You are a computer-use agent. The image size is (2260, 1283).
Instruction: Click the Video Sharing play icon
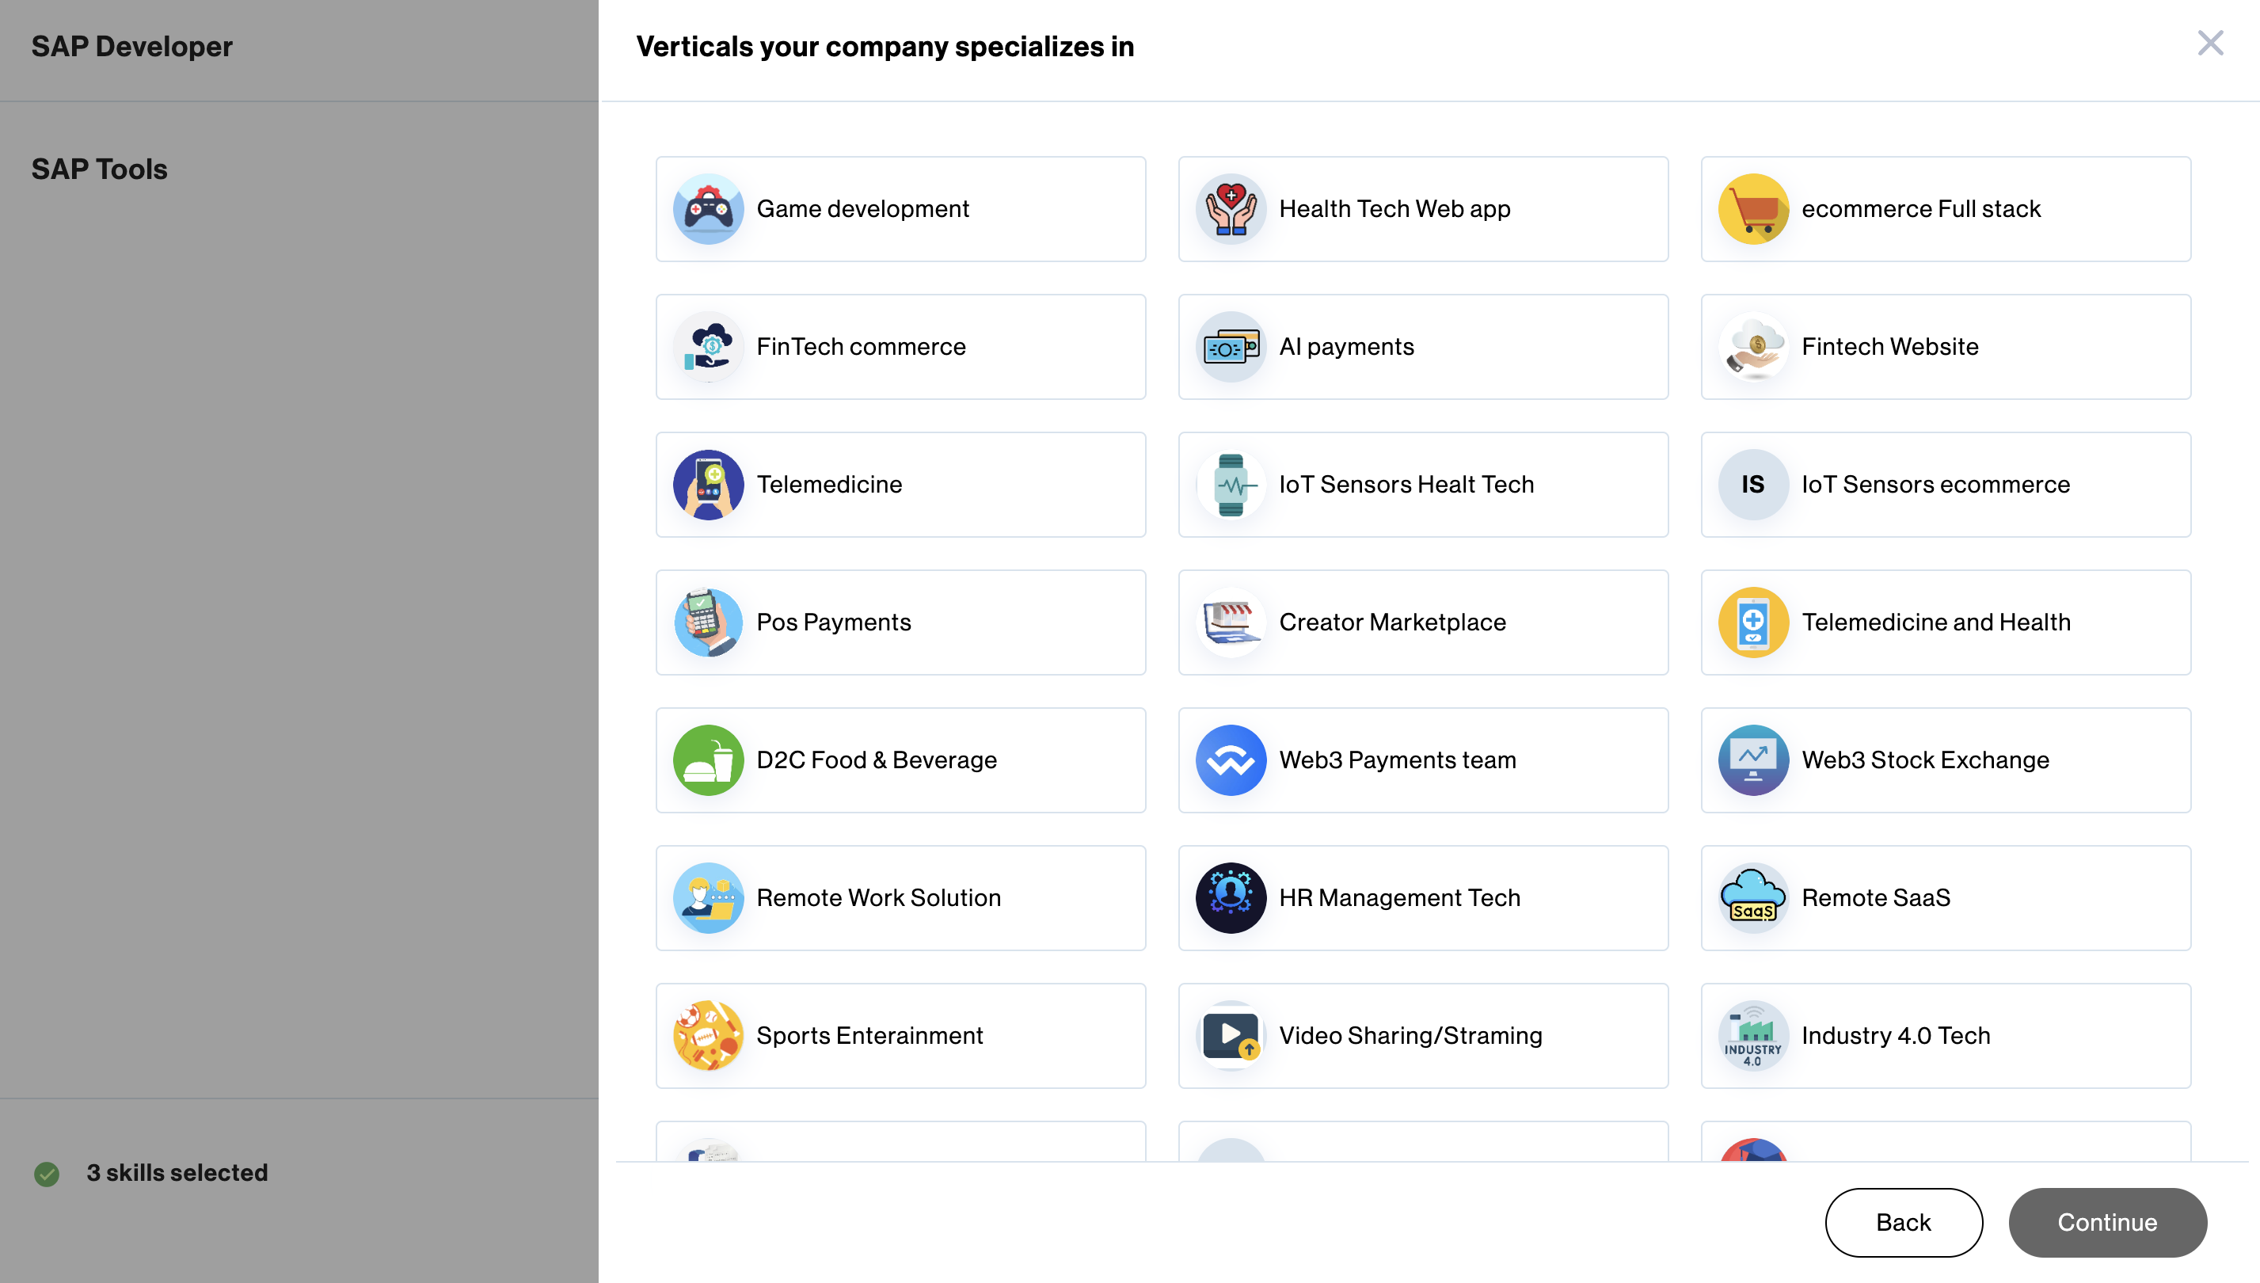click(1231, 1036)
